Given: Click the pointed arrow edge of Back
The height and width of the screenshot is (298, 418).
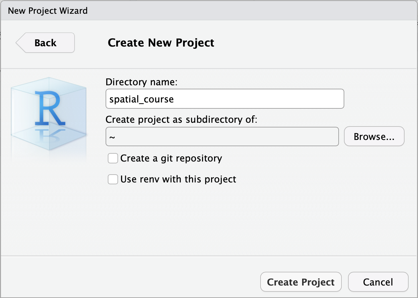Looking at the screenshot, I should point(19,43).
